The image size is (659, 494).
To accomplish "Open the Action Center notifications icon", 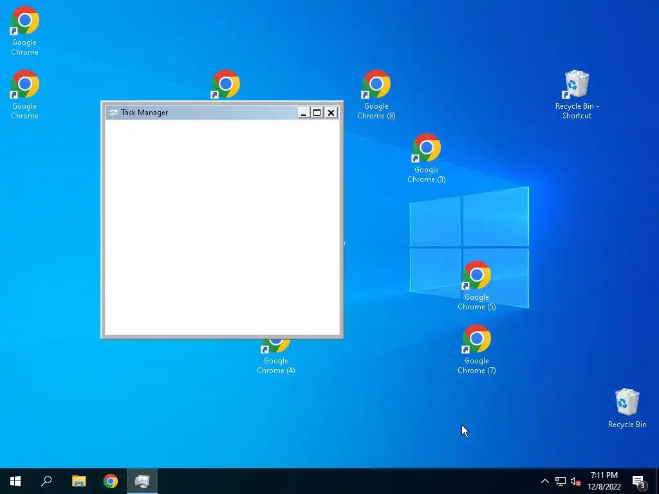I will click(x=639, y=481).
